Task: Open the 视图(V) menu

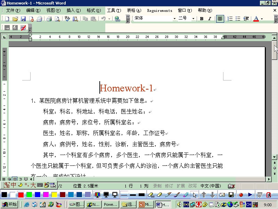Action: coord(54,10)
